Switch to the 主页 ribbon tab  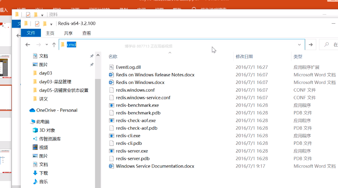click(50, 33)
